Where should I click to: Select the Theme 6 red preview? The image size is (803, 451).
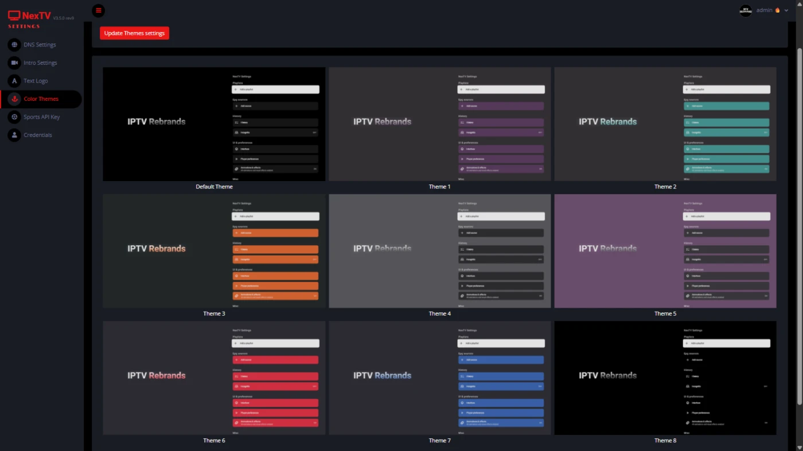pyautogui.click(x=214, y=378)
